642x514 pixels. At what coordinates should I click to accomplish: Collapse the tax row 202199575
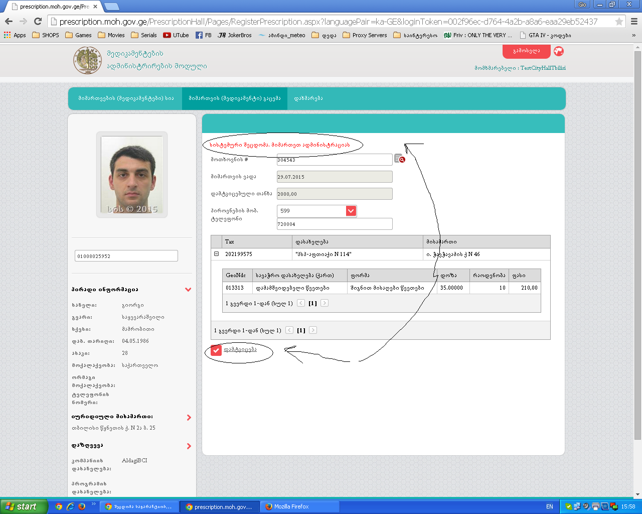(217, 254)
